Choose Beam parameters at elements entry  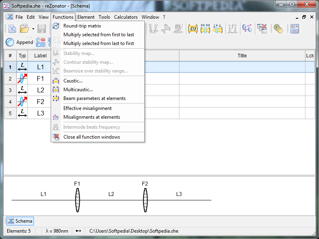pos(98,98)
